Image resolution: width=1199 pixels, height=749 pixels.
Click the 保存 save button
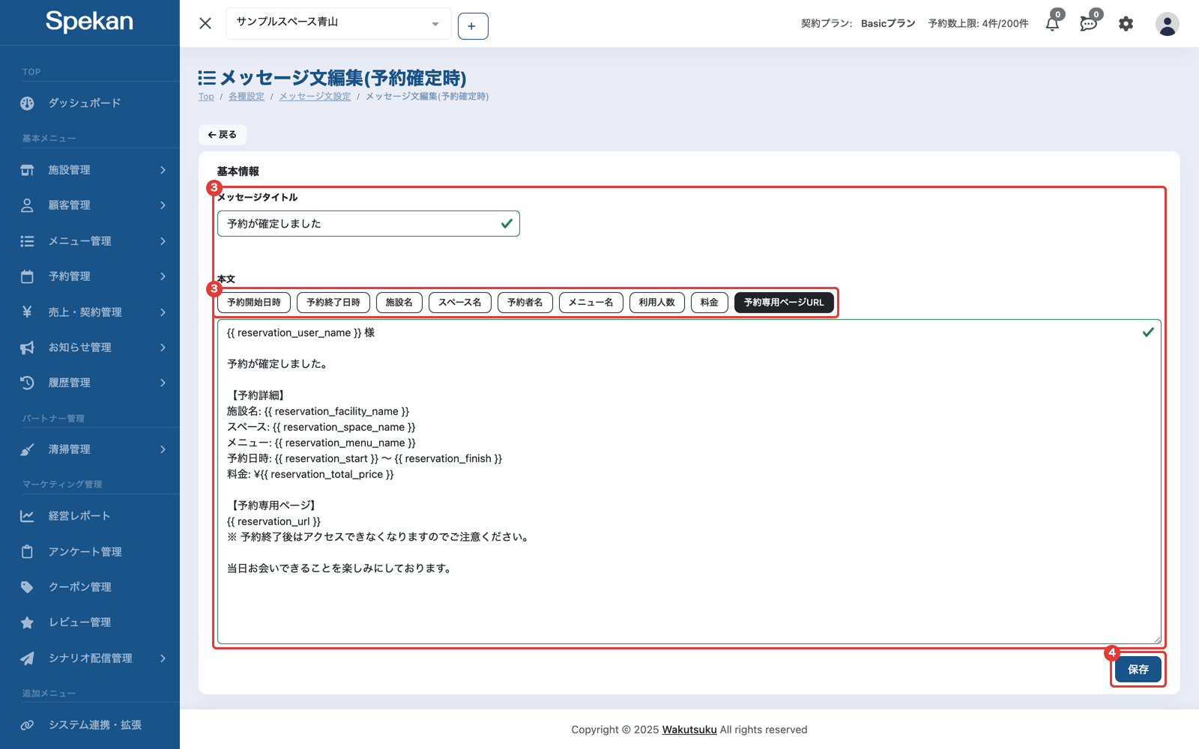pyautogui.click(x=1138, y=670)
